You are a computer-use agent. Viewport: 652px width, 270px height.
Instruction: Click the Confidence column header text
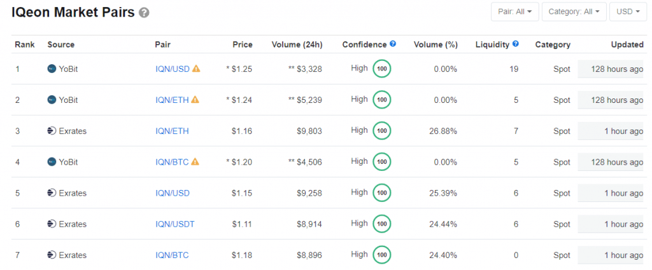pos(365,44)
